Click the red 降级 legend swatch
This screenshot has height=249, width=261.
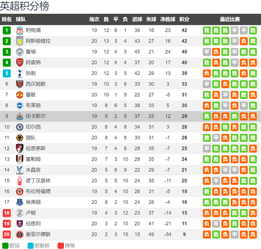pos(61,246)
